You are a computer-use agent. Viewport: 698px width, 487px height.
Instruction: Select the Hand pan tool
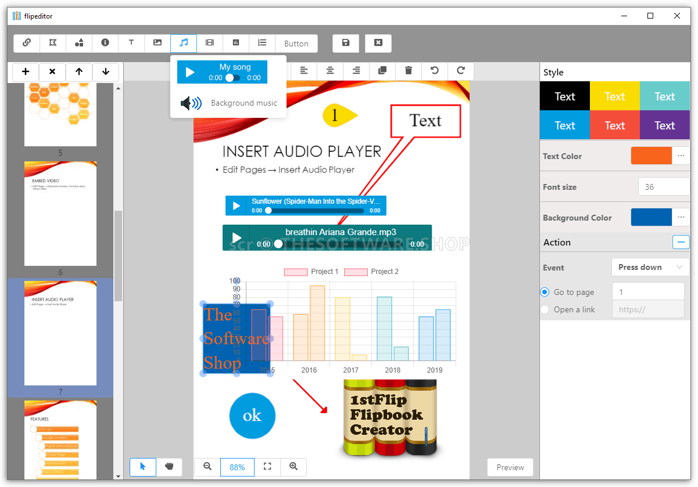(169, 467)
